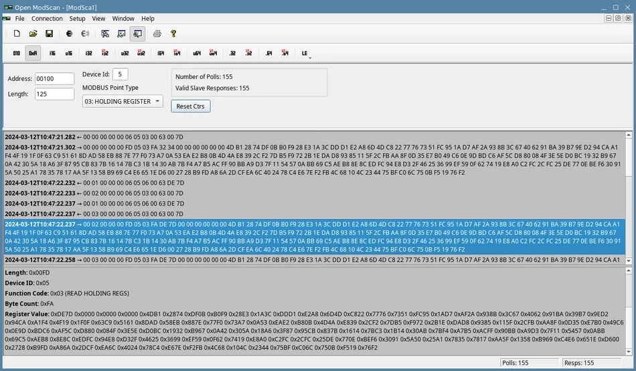
Task: Click Polls: 155 in status bar
Action: (x=515, y=363)
